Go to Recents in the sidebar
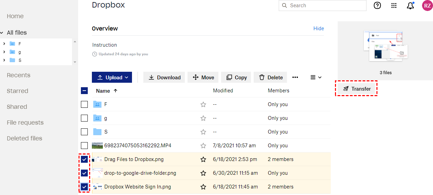Viewport: 433px width, 195px height. (19, 75)
